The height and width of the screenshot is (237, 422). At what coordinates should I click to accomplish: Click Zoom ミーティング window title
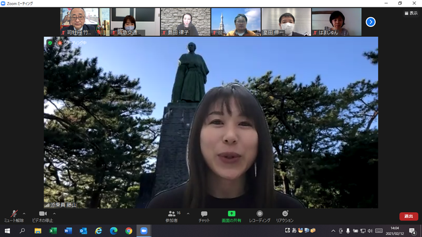(20, 3)
